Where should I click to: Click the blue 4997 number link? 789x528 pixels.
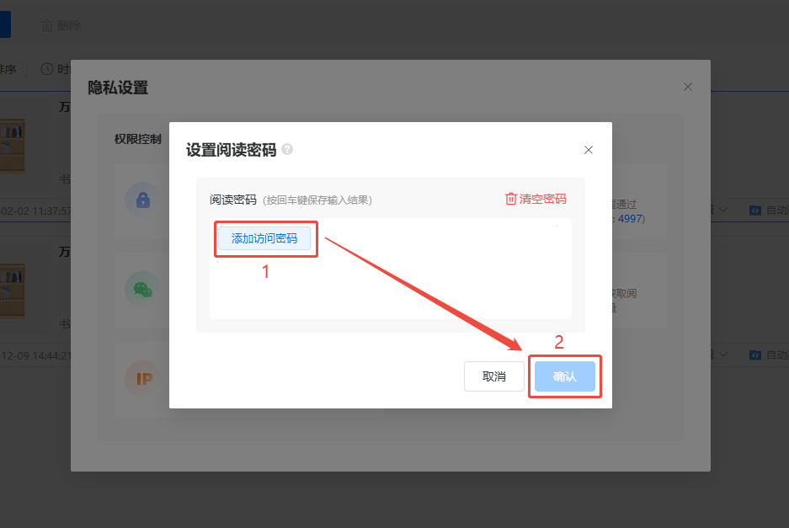coord(631,218)
